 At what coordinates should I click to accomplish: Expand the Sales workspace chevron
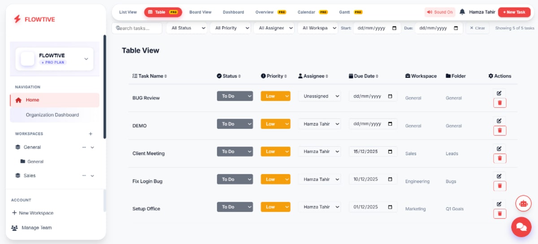tap(92, 176)
